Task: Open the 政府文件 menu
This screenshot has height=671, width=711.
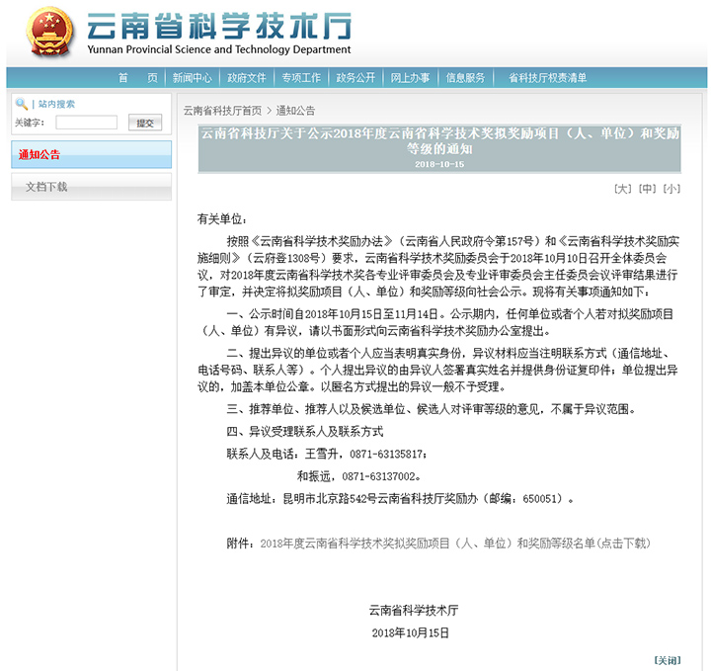Action: (247, 78)
